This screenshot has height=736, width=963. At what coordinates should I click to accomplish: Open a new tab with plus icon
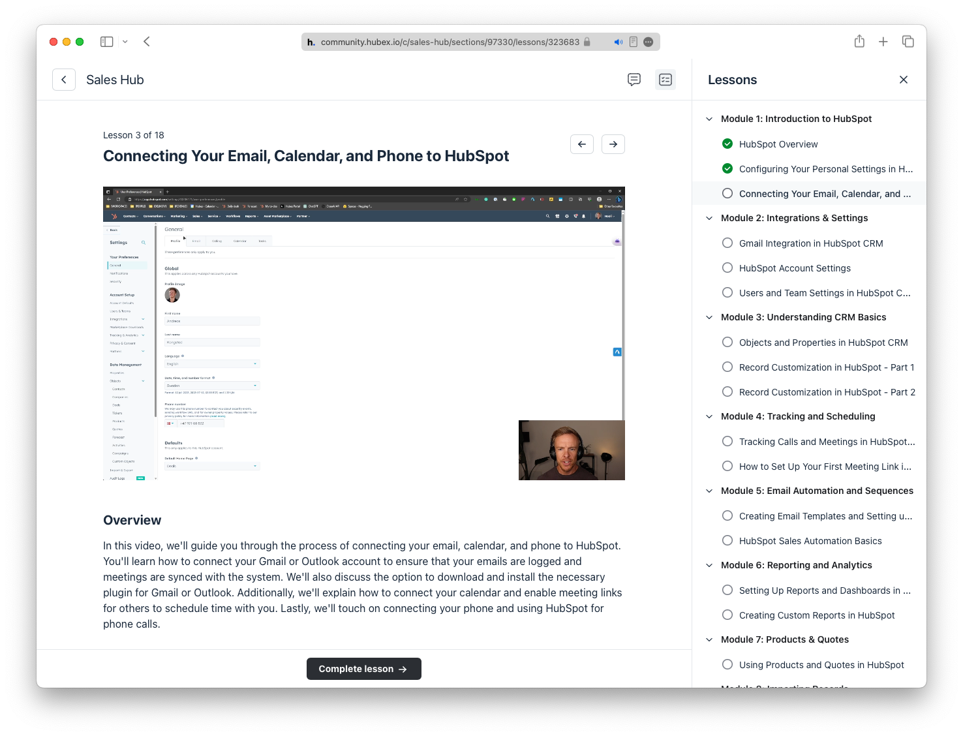883,42
